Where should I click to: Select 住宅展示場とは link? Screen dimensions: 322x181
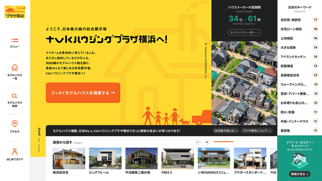click(225, 131)
